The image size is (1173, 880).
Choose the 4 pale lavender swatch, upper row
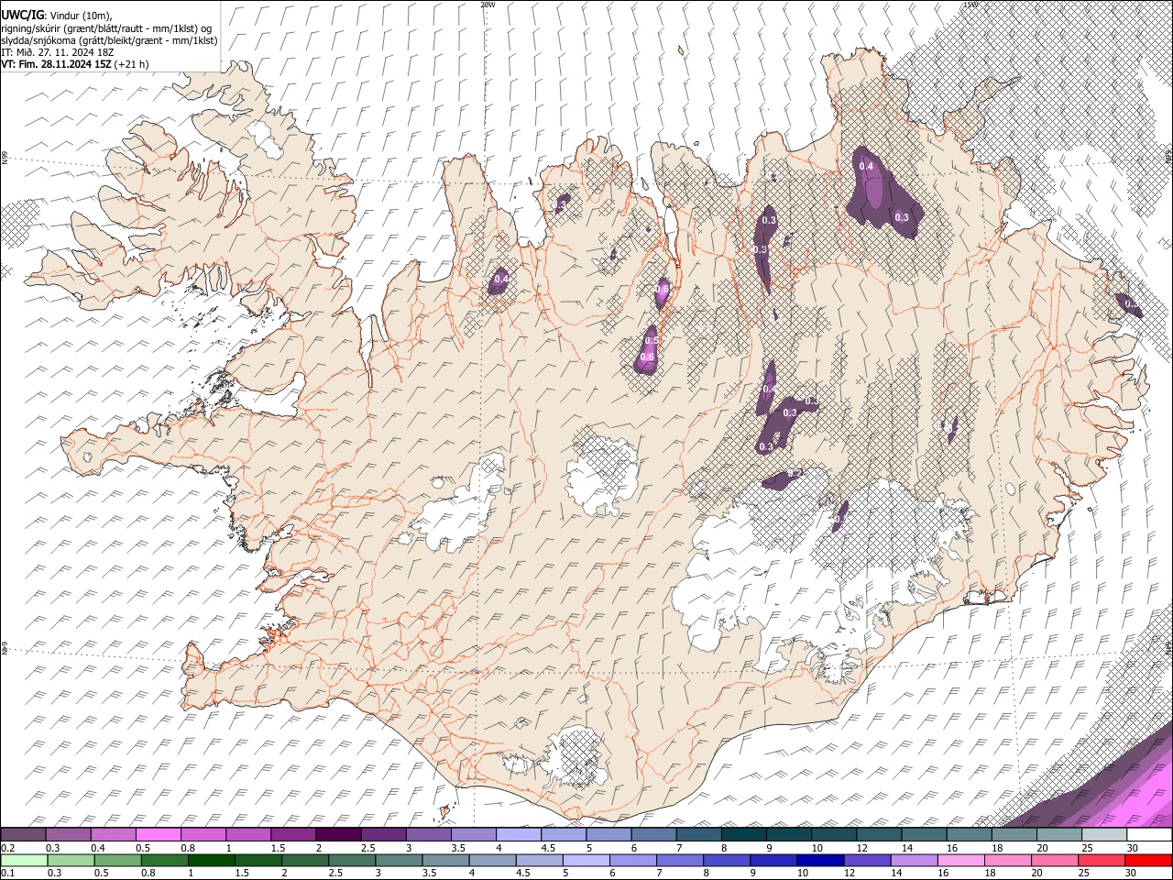point(518,835)
